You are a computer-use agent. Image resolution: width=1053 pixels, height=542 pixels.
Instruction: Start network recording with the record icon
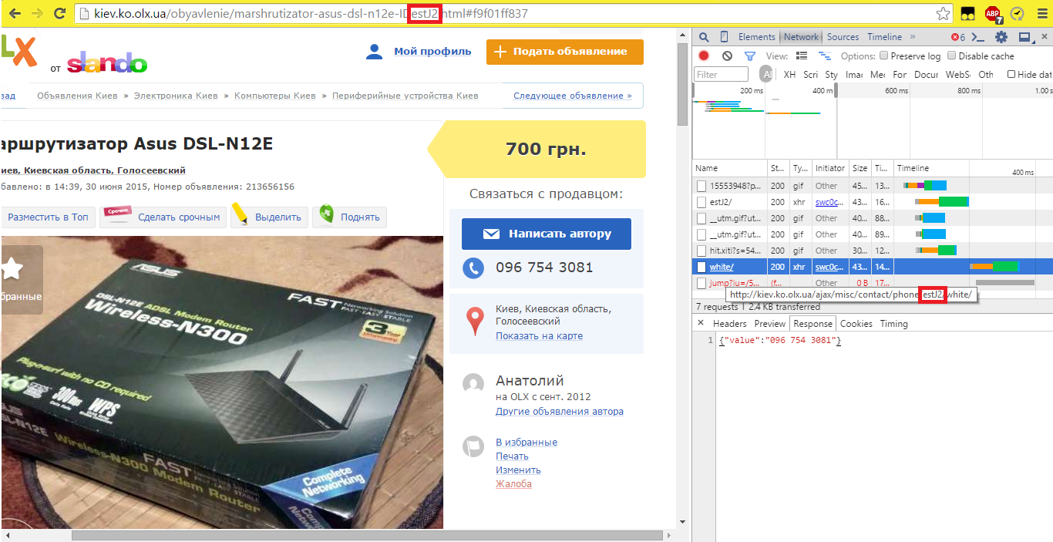point(702,56)
